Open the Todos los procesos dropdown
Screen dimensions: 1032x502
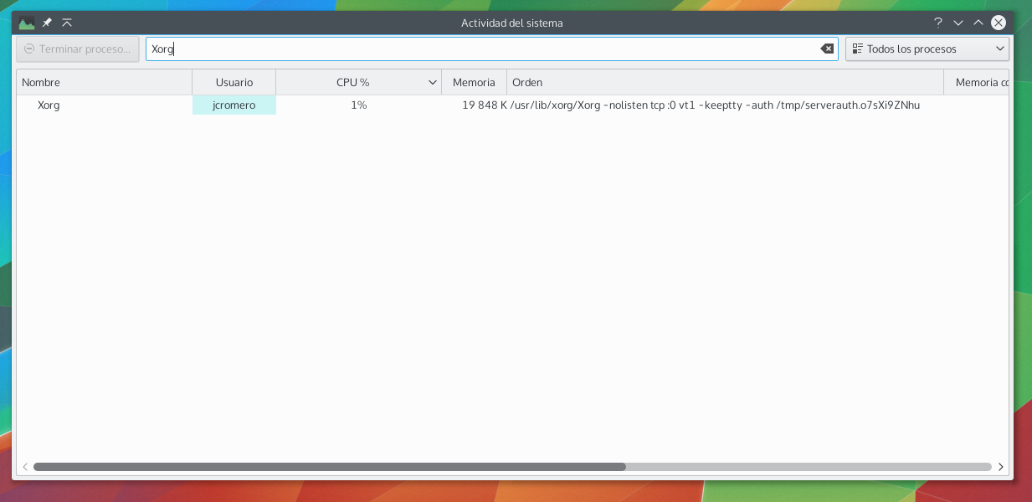[927, 49]
